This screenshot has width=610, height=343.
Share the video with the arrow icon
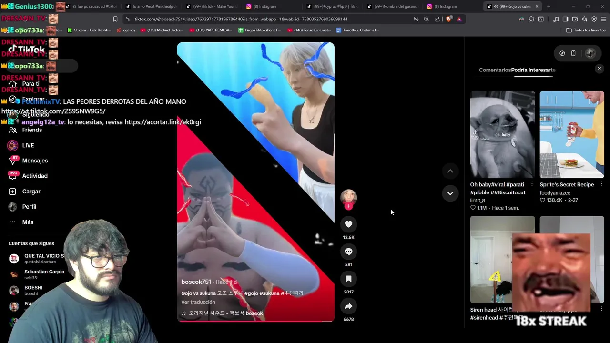click(x=348, y=306)
